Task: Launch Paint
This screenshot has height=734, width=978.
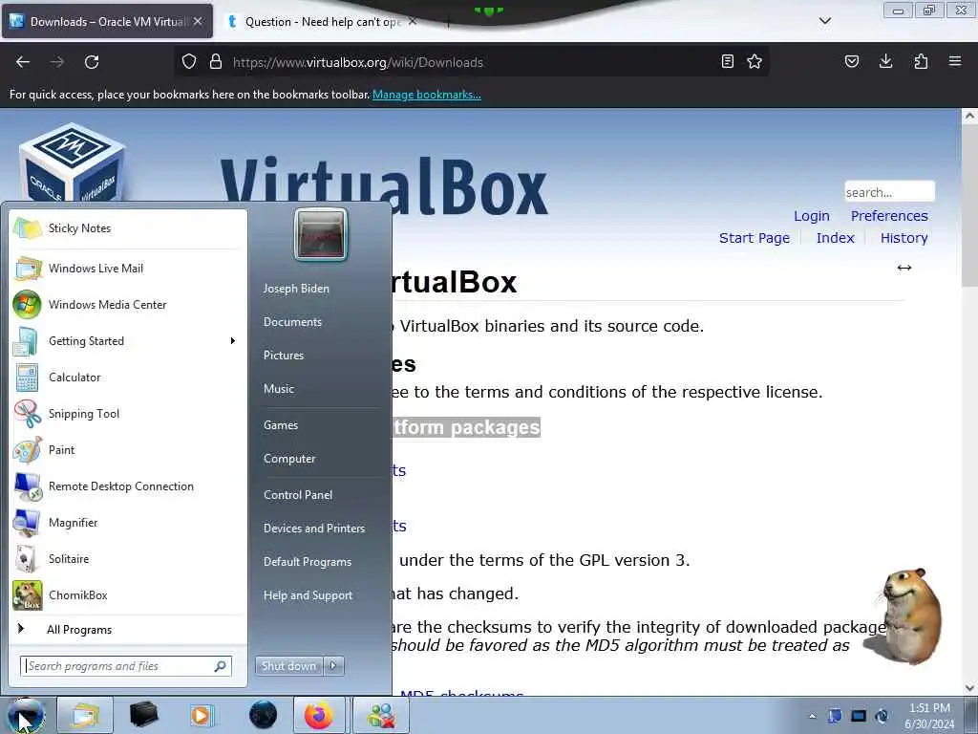Action: tap(128, 450)
